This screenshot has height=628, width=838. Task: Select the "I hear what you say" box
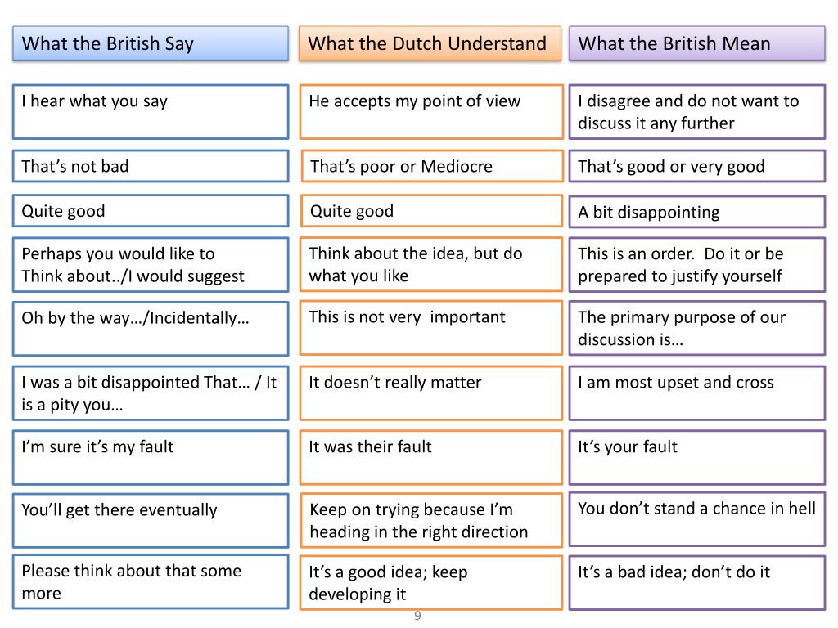[151, 111]
